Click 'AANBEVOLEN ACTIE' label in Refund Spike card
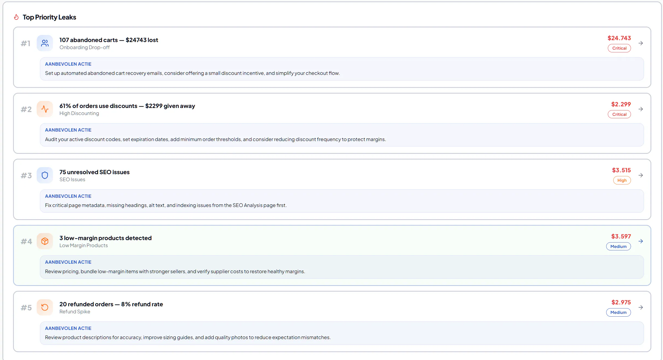Screen dimensions: 663x360 tap(68, 328)
